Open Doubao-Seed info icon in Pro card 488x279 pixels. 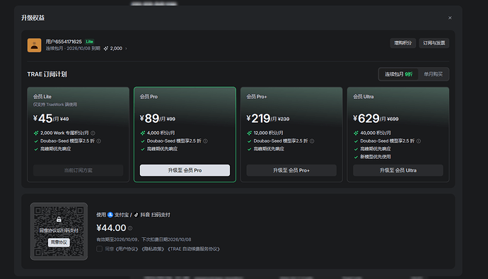[x=205, y=141]
